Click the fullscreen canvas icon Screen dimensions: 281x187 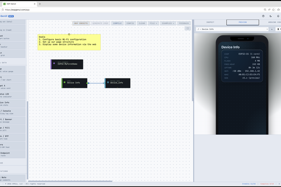(188, 28)
